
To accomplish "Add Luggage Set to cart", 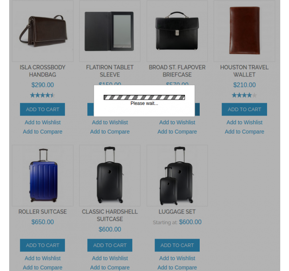I will pyautogui.click(x=177, y=245).
